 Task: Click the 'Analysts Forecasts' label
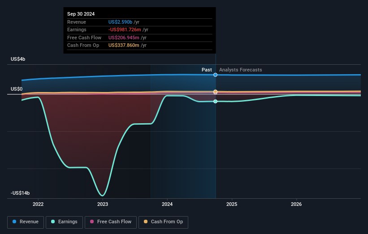(x=241, y=70)
